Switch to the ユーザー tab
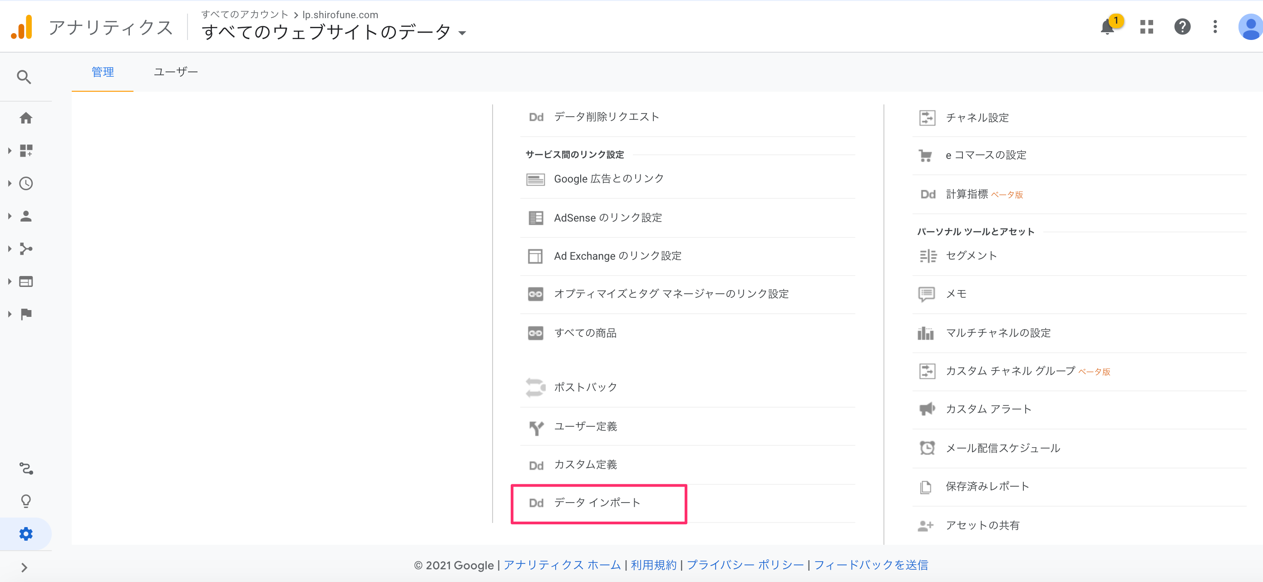This screenshot has width=1263, height=582. coord(176,72)
